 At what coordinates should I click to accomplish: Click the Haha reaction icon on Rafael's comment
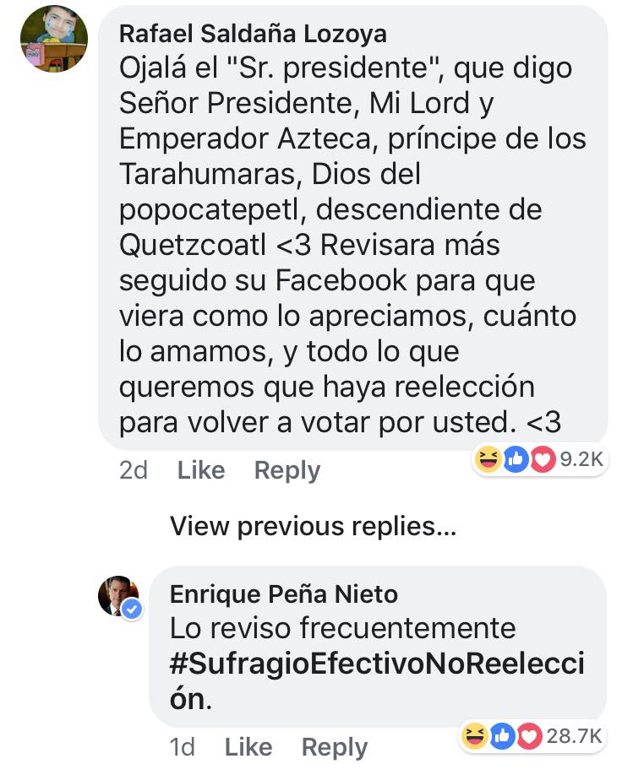click(x=488, y=458)
